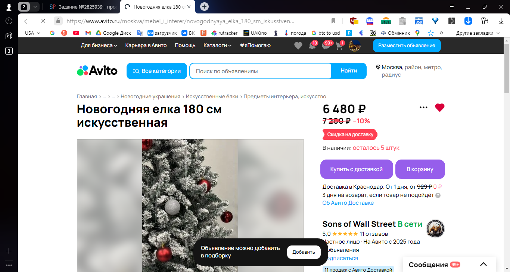Bookmark this page via address bar icon
The width and height of the screenshot is (510, 272).
[333, 21]
